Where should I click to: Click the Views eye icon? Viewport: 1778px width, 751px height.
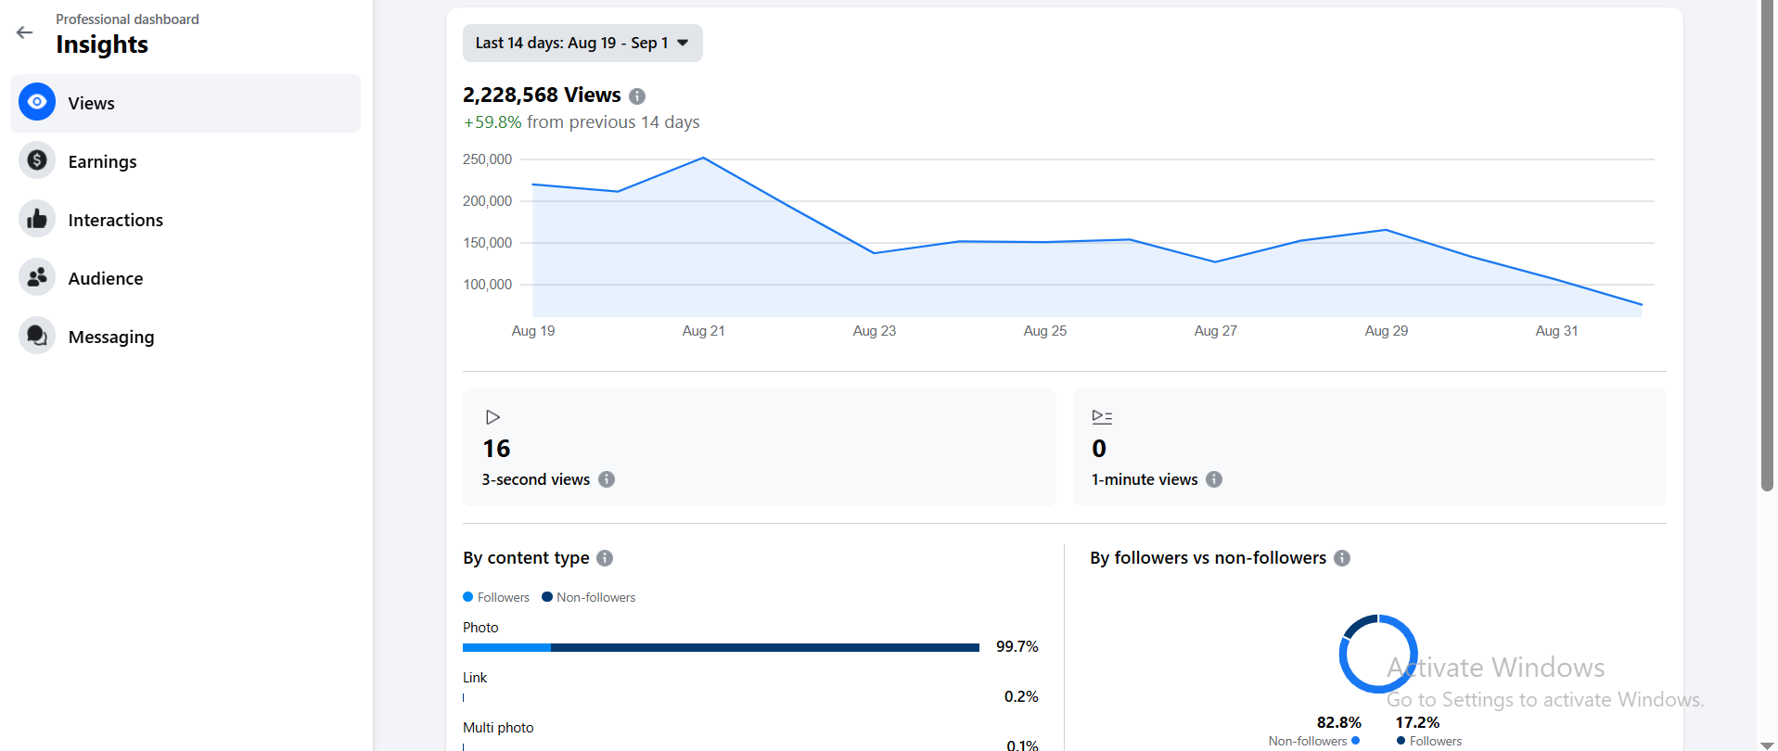pos(37,102)
